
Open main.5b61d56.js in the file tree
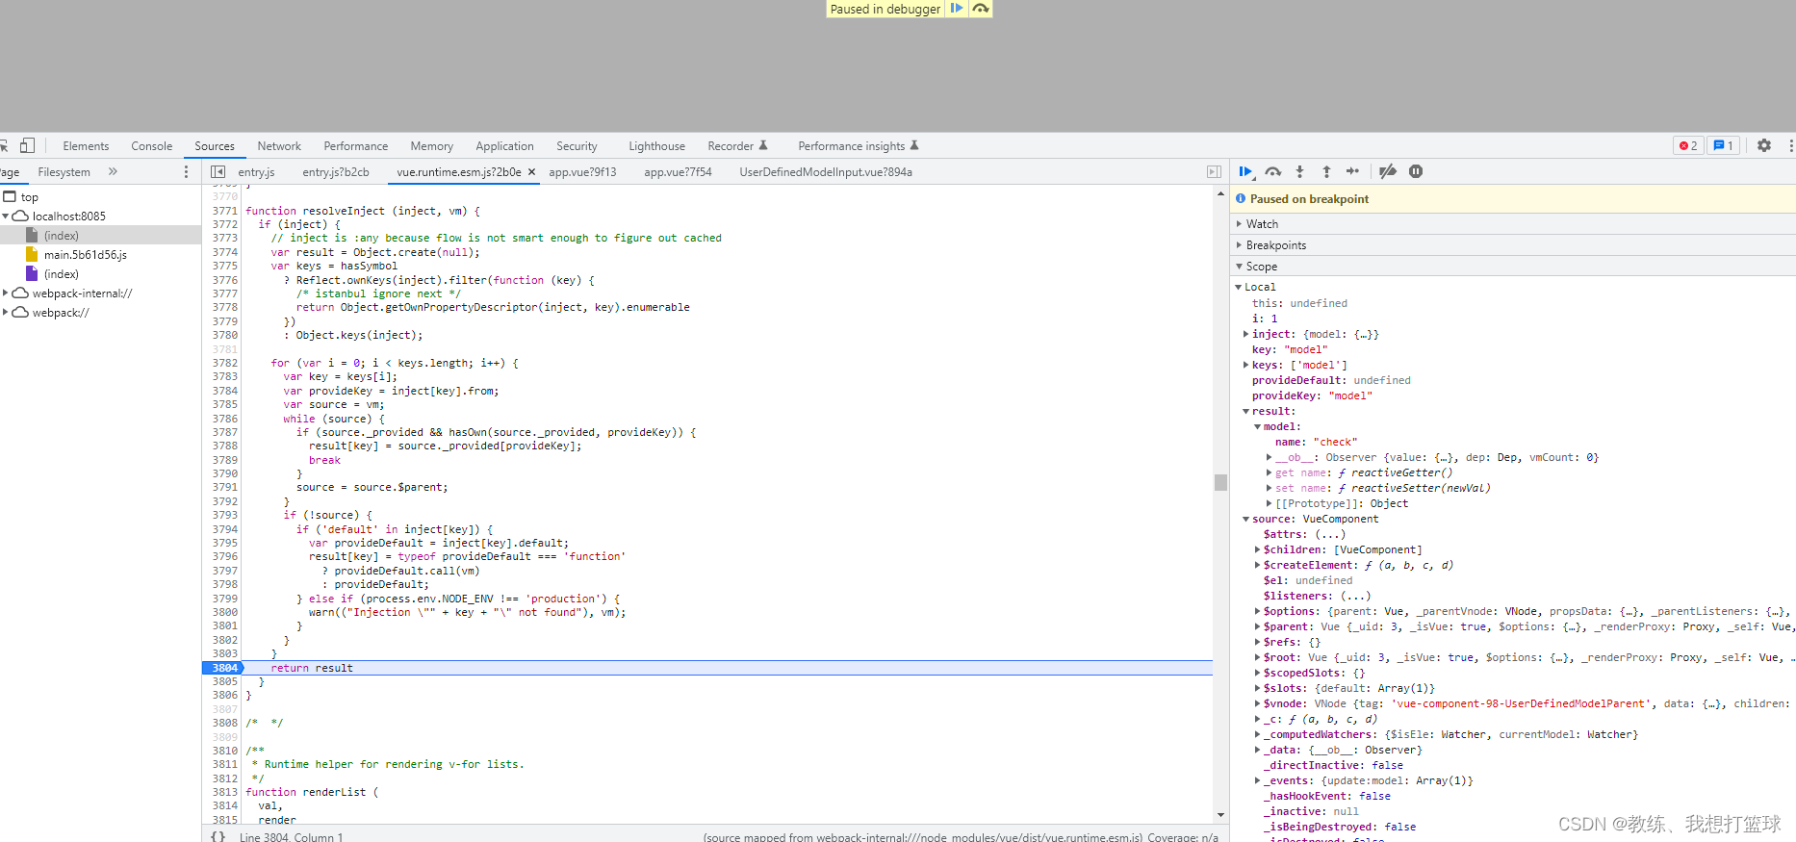point(85,255)
